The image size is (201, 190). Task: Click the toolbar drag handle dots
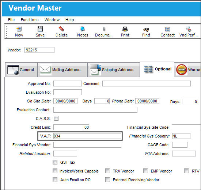(x=7, y=32)
